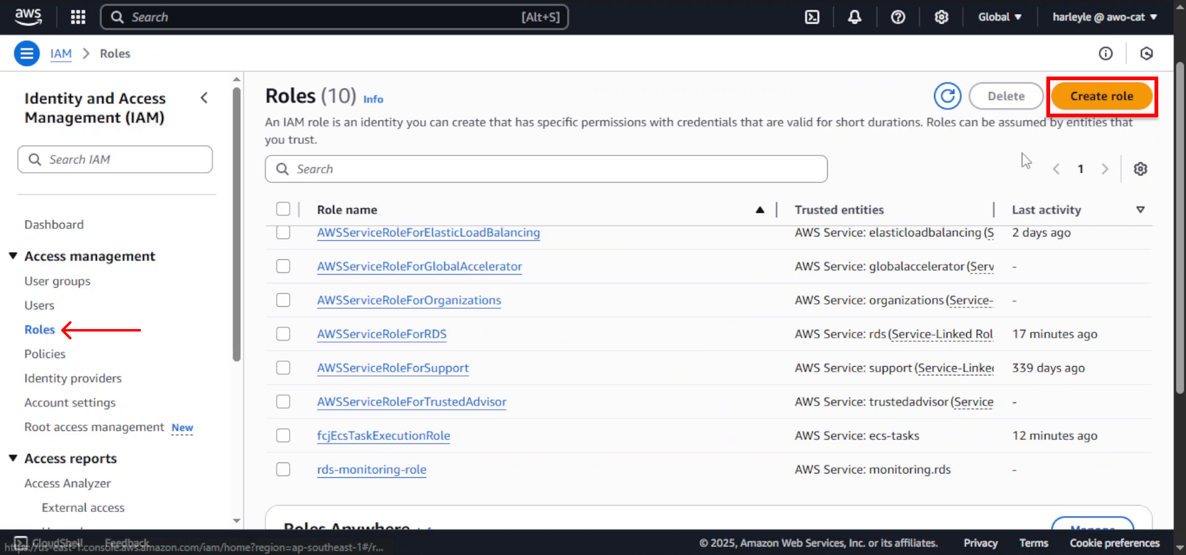Open External access in the sidebar
1186x555 pixels.
pos(83,507)
